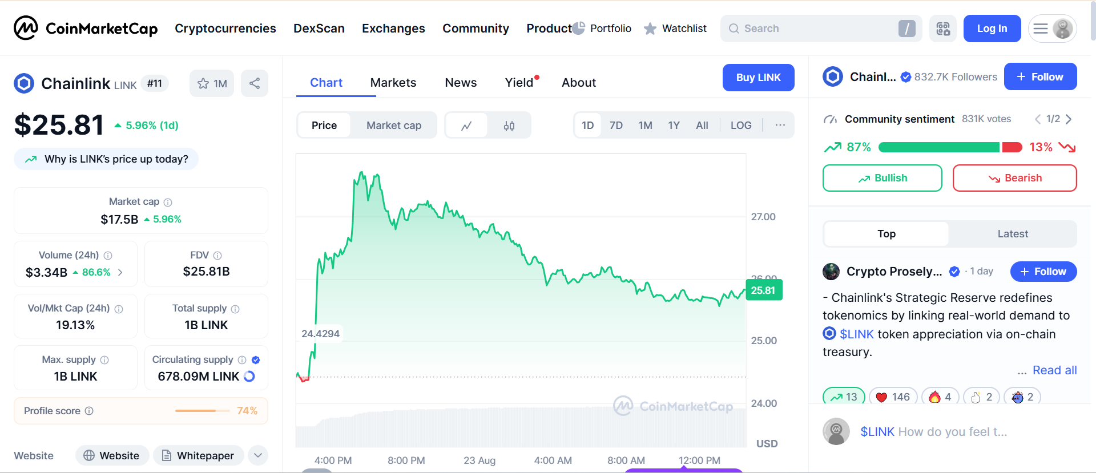The image size is (1096, 473).
Task: Open more chart options ellipsis
Action: tap(780, 125)
